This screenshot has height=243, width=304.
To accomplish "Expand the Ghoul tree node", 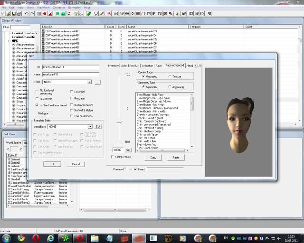I will 13,102.
